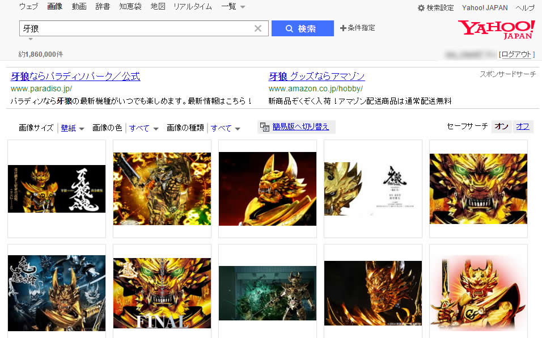Turn SafeSearch オフ
The height and width of the screenshot is (338, 542).
click(x=523, y=126)
